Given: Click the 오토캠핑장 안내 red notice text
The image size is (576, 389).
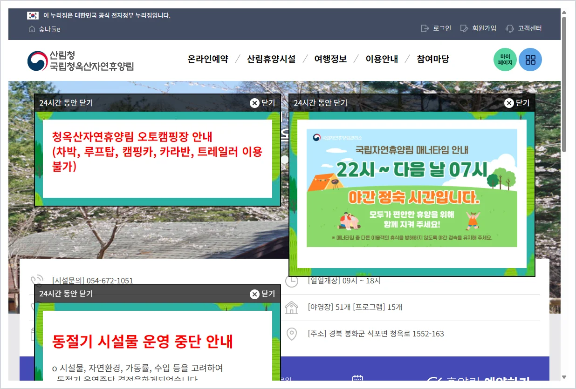Looking at the screenshot, I should coord(158,151).
